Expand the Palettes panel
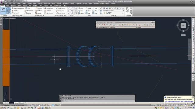The height and width of the screenshot is (109, 195). pyautogui.click(x=5, y=15)
